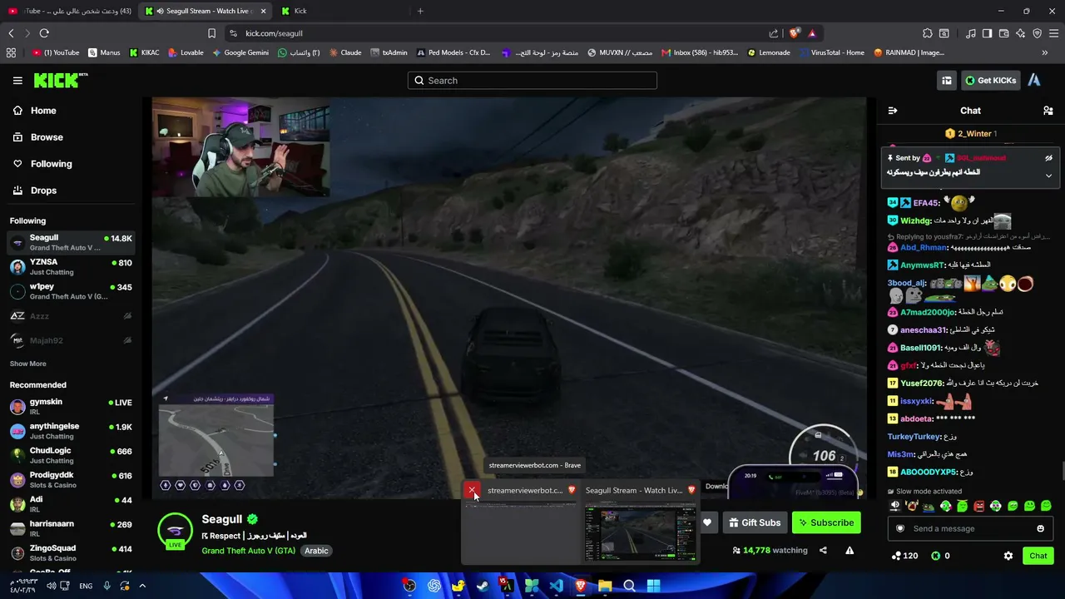The image size is (1065, 599).
Task: Click the Brave Rewards triangle icon
Action: pos(812,33)
